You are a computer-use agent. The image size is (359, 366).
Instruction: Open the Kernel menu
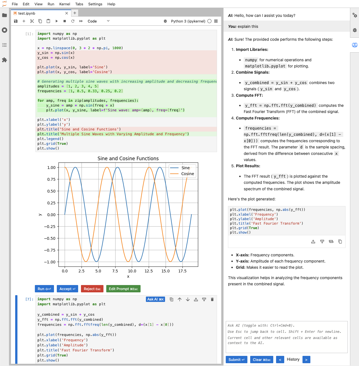click(65, 4)
